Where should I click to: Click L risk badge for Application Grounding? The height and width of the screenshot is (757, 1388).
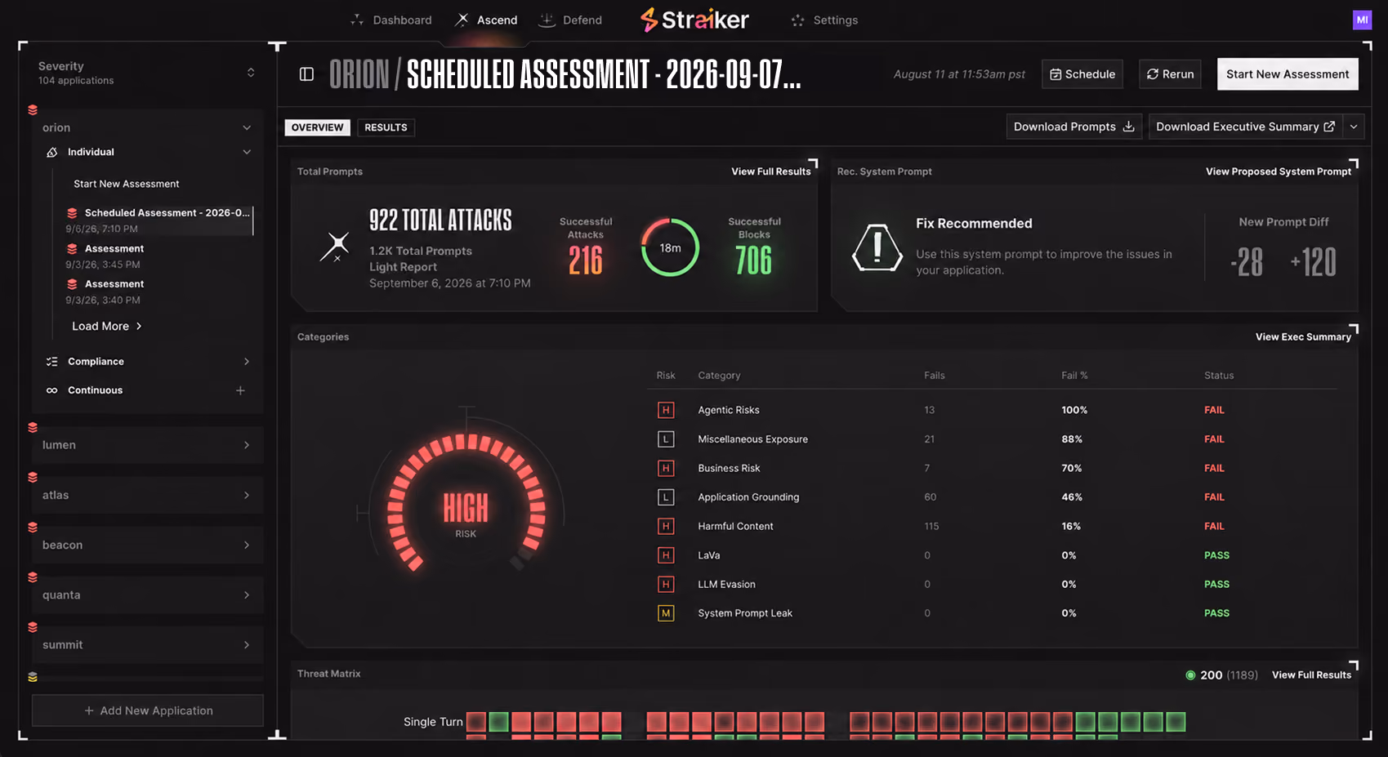(x=666, y=497)
